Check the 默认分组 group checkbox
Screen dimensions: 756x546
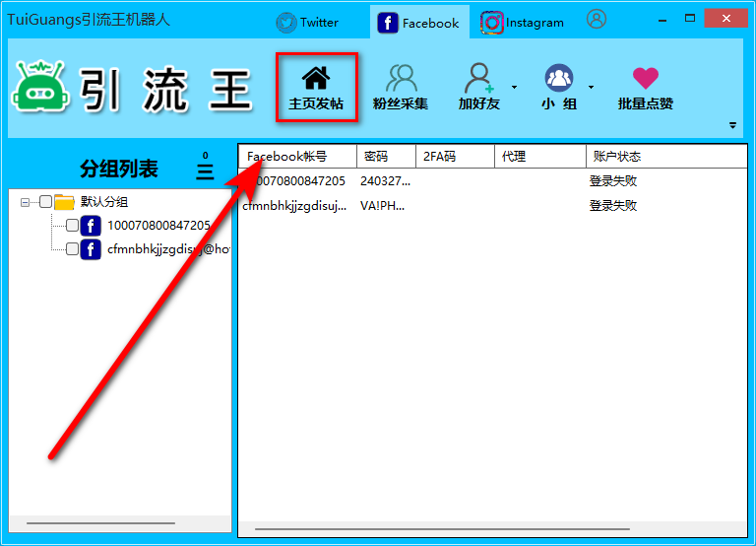[45, 202]
